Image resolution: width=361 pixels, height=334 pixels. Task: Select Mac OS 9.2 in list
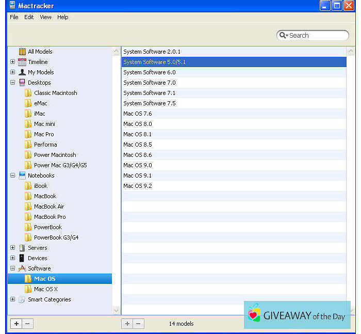138,186
